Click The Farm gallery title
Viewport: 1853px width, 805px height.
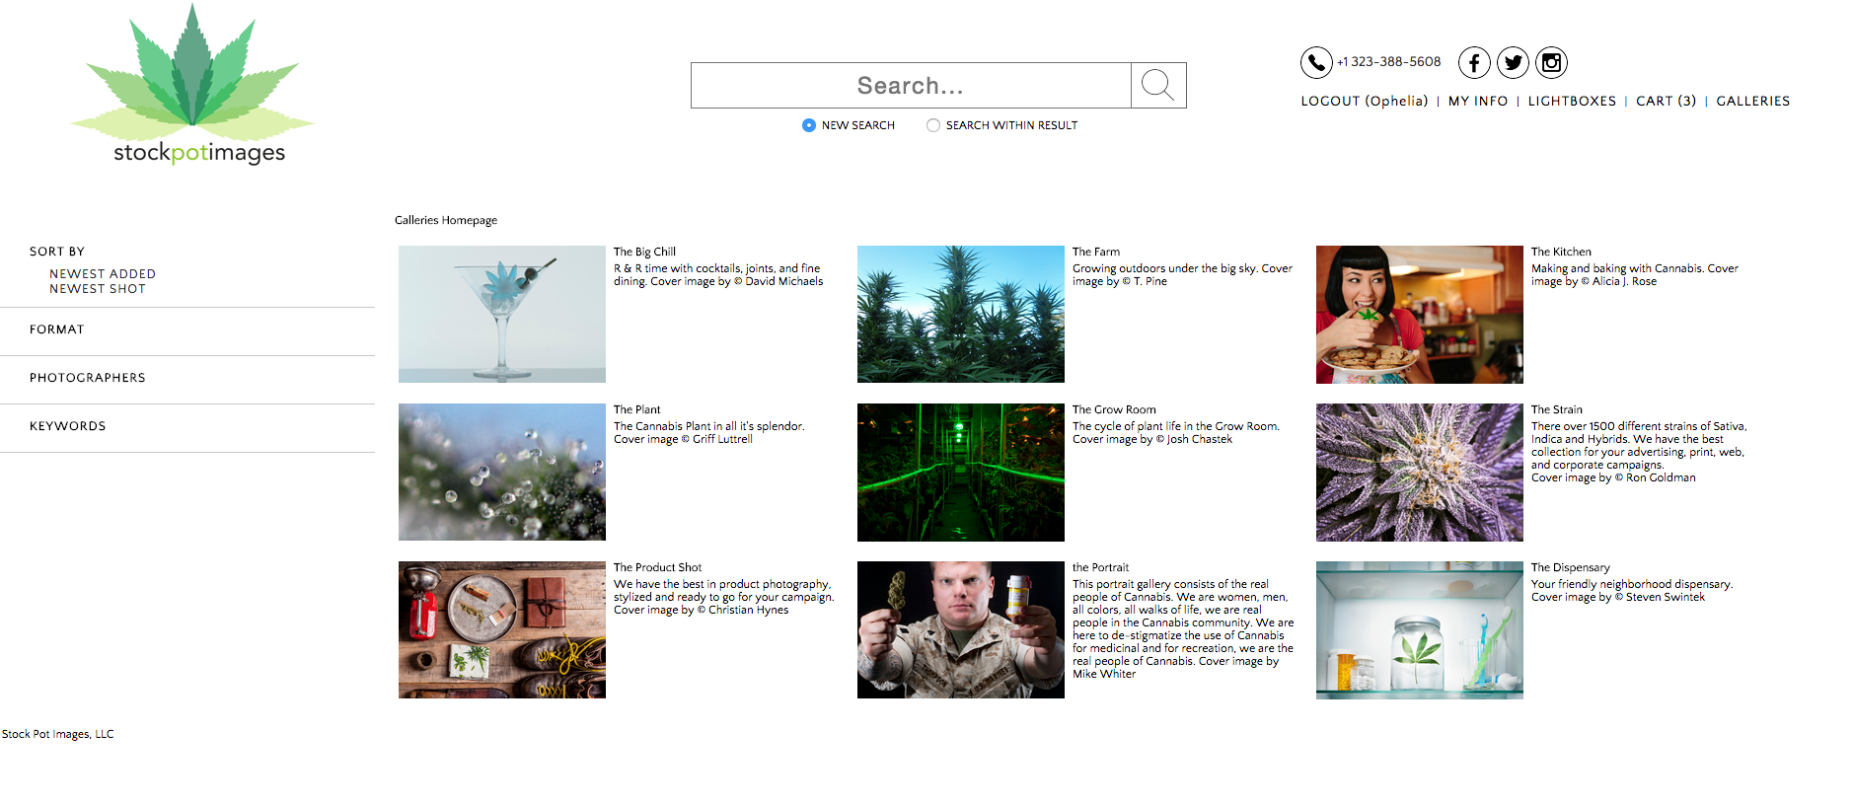click(1096, 252)
